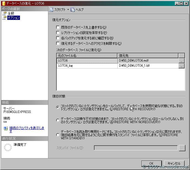190x170 pixels.
Task: Toggle preserve replication settings checkbox
Action: (58, 33)
